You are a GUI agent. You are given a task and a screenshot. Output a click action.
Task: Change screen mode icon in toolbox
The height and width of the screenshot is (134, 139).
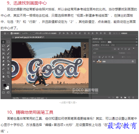pos(8,93)
